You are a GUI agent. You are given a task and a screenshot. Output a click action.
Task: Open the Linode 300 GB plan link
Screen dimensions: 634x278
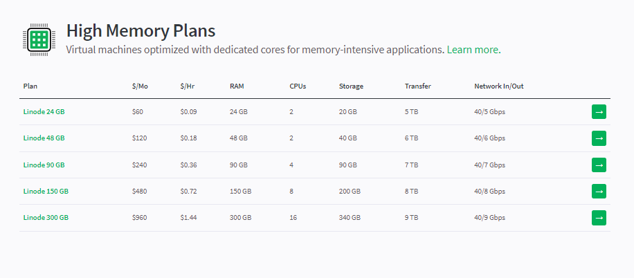pos(46,218)
